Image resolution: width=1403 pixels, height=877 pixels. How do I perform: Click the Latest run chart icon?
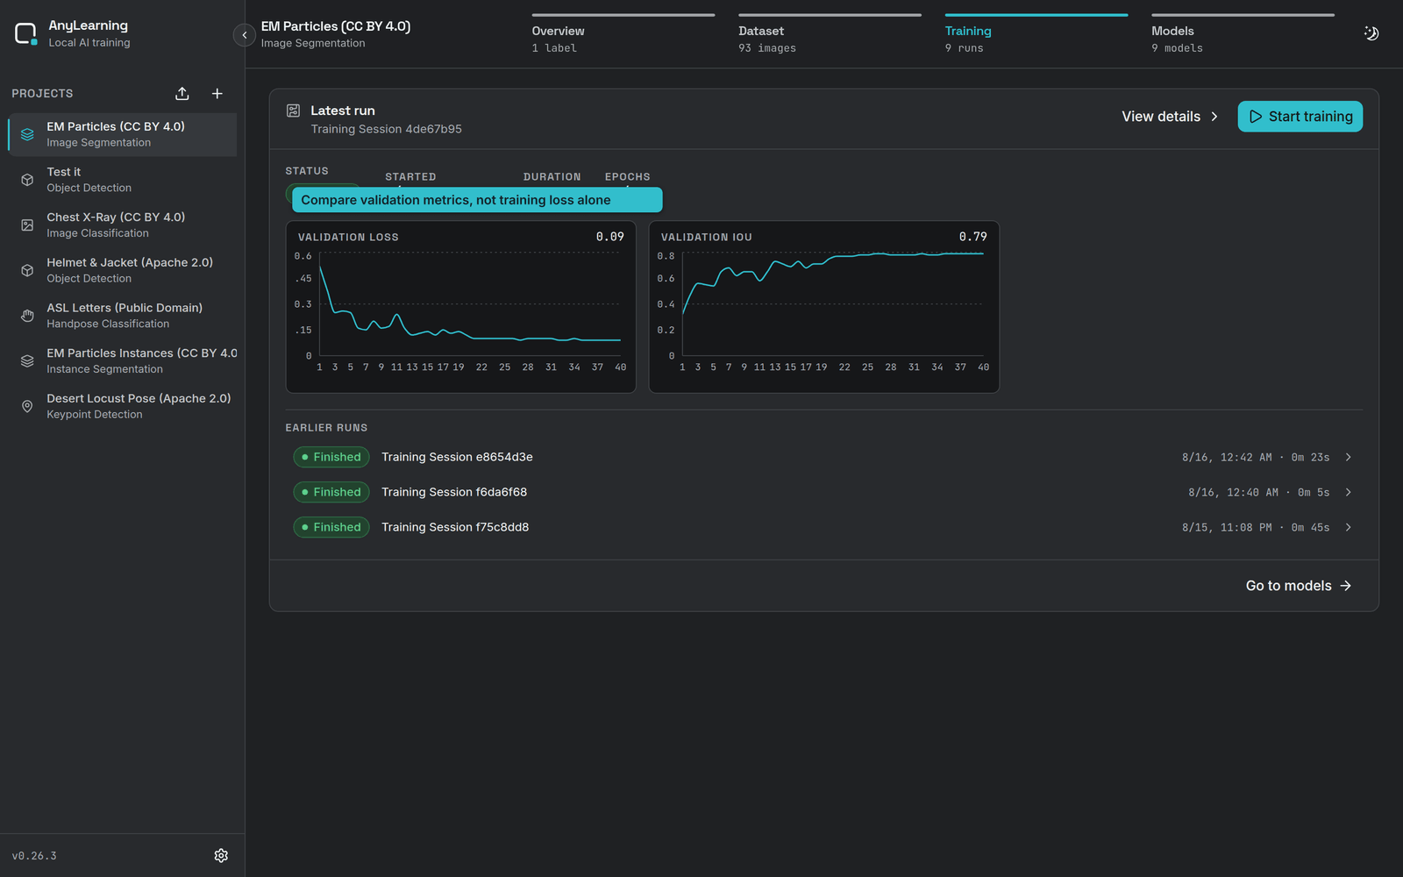coord(294,111)
